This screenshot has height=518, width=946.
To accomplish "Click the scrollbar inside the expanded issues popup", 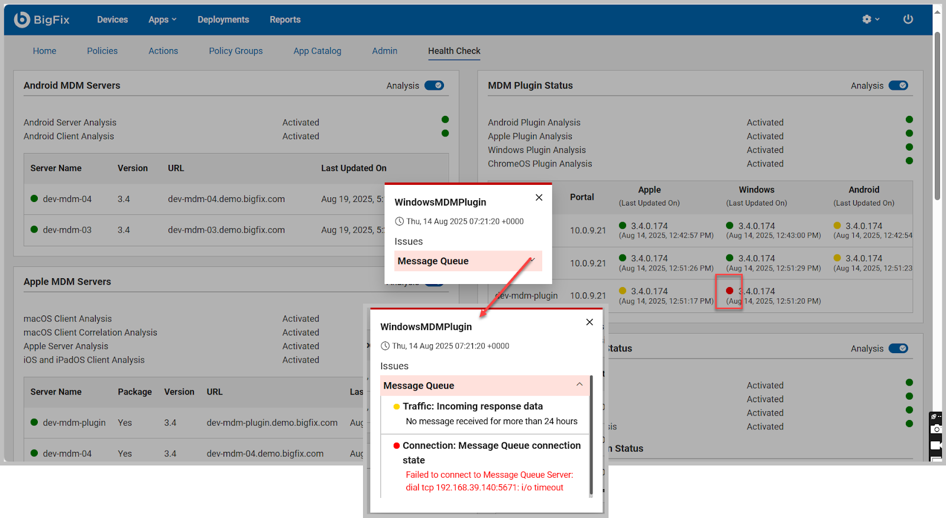I will tap(591, 435).
